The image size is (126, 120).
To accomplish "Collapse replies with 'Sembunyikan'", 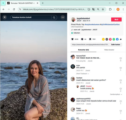I will point(116,94).
